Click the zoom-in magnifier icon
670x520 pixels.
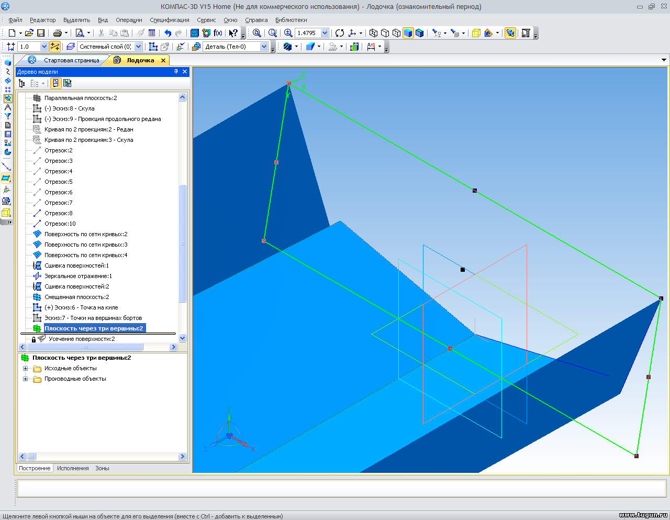288,33
